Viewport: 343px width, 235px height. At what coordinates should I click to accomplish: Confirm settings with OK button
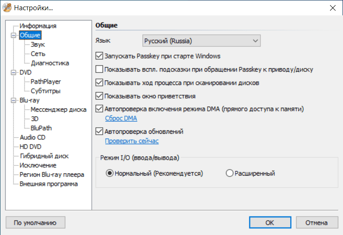(270, 223)
